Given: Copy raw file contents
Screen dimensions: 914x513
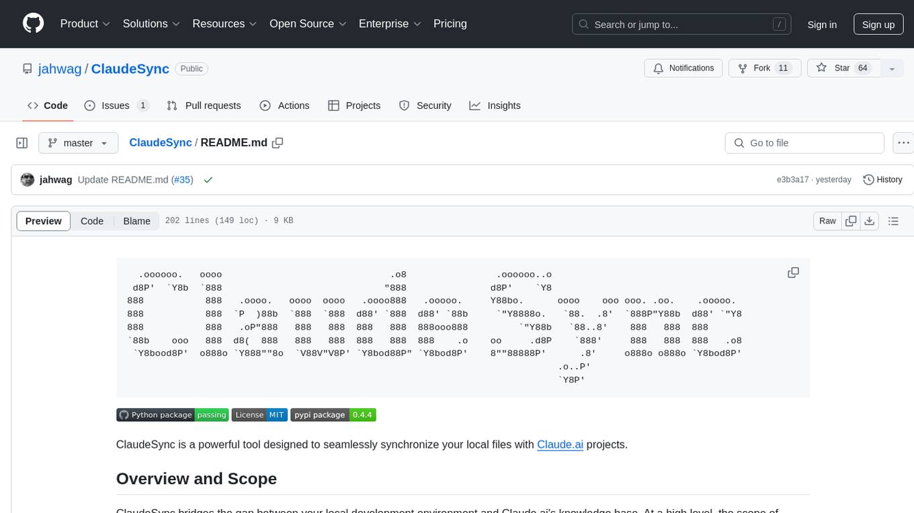Looking at the screenshot, I should pos(851,221).
